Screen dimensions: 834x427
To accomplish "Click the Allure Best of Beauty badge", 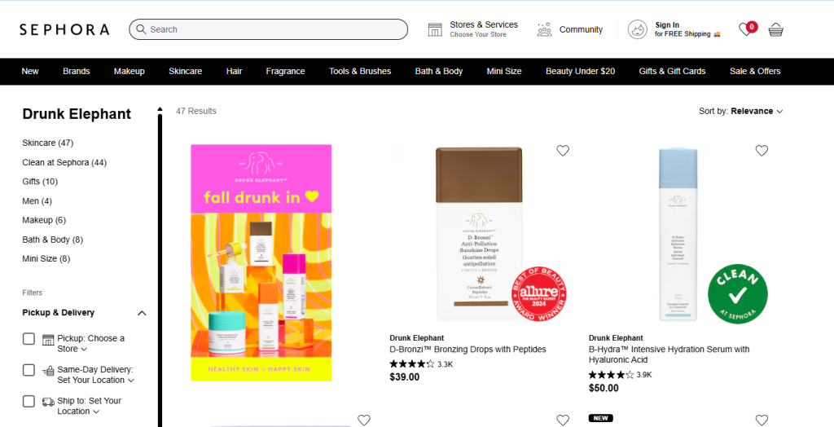I will [x=539, y=294].
